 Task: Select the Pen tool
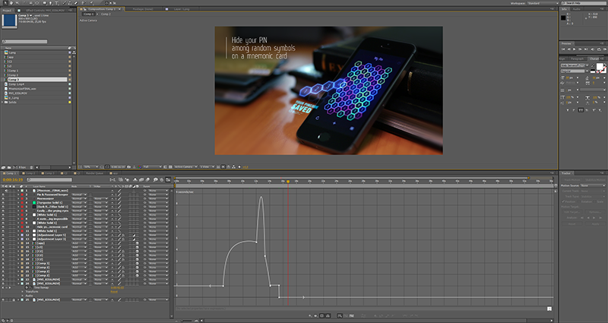[50, 3]
